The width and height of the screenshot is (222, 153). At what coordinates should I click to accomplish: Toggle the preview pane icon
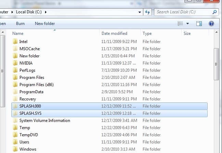[x=199, y=24]
